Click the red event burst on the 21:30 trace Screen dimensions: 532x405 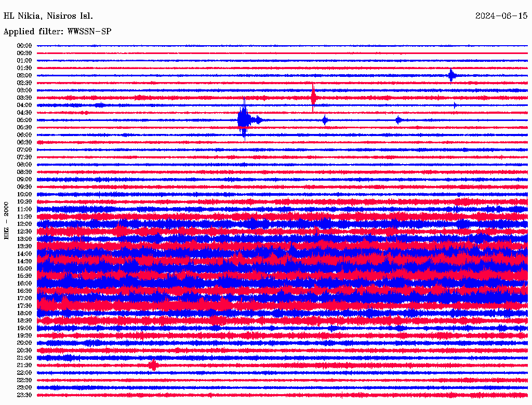(153, 365)
